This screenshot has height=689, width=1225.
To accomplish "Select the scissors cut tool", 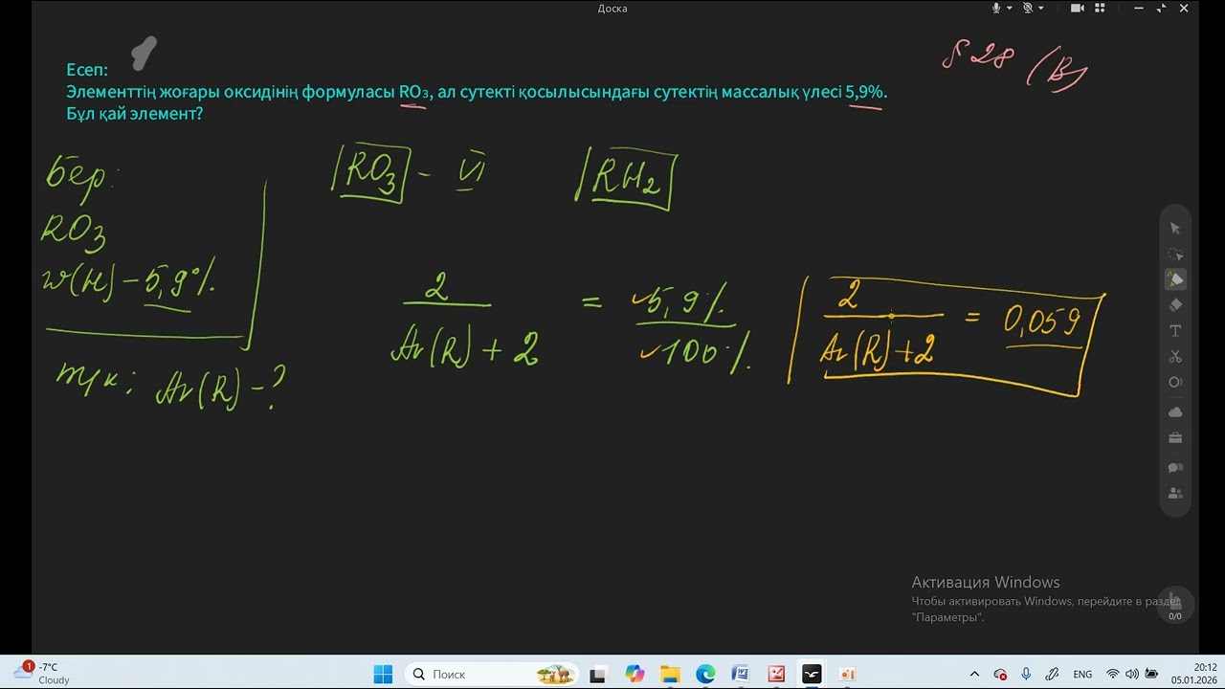I will [x=1175, y=356].
